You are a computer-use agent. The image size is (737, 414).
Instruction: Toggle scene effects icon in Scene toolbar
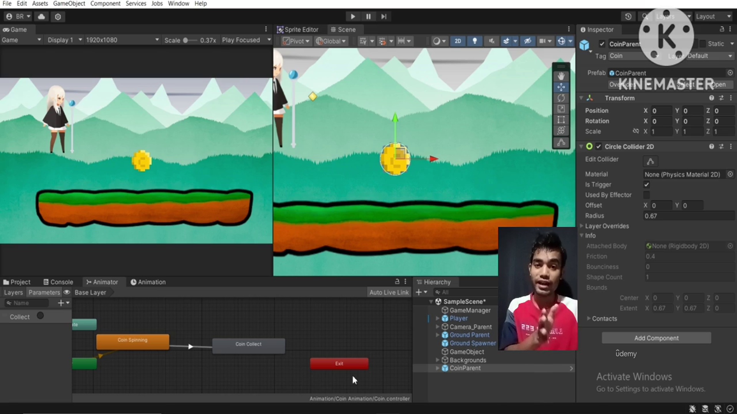click(506, 41)
